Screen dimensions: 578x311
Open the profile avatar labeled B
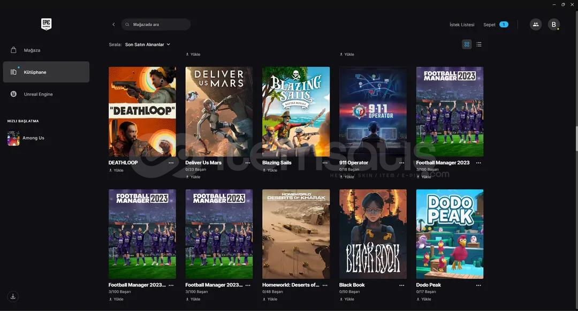[554, 25]
